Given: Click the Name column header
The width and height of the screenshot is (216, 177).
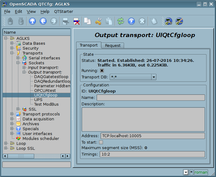Looking at the screenshot, I should tap(37, 32).
